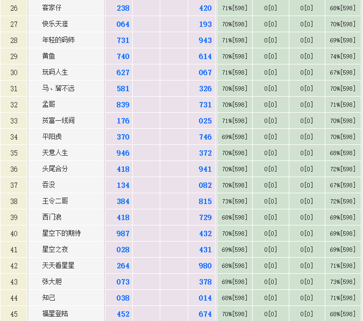Select the name 年轻的码师
The width and height of the screenshot is (363, 321).
59,40
